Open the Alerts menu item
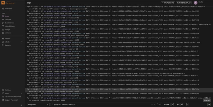This screenshot has height=107, width=213. tap(7, 42)
